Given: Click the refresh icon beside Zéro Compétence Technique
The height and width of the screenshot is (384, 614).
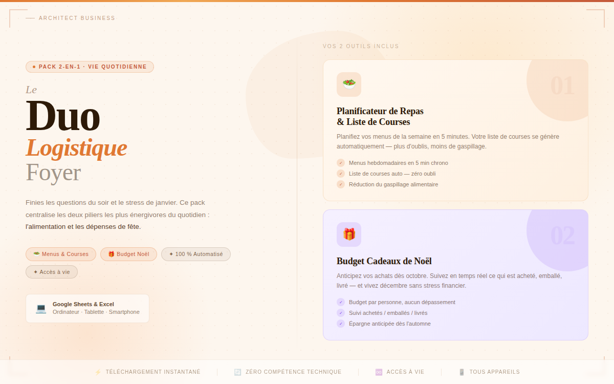Looking at the screenshot, I should coord(238,372).
